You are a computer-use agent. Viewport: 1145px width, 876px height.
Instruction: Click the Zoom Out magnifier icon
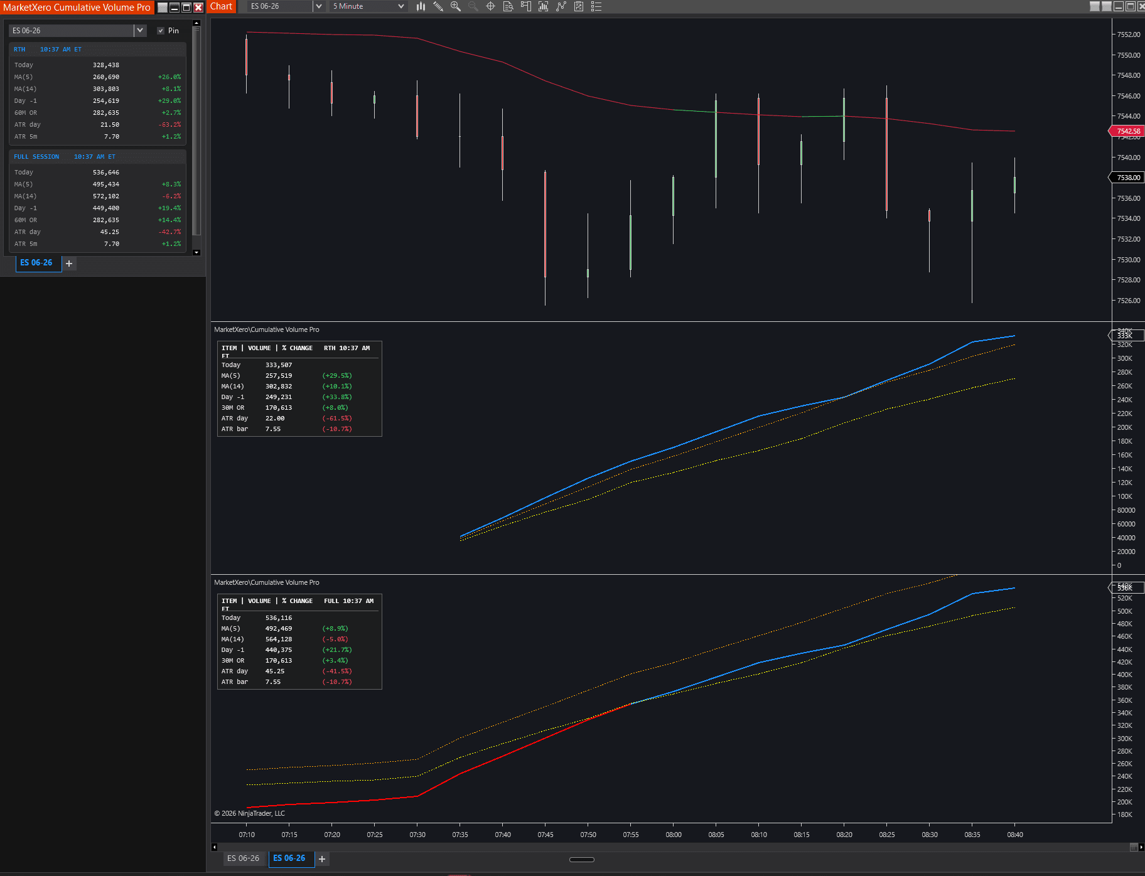coord(473,6)
